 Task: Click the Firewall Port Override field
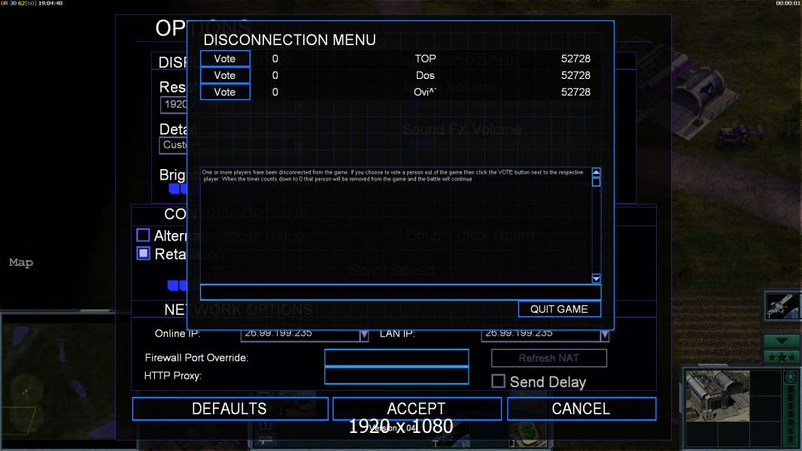coord(396,358)
